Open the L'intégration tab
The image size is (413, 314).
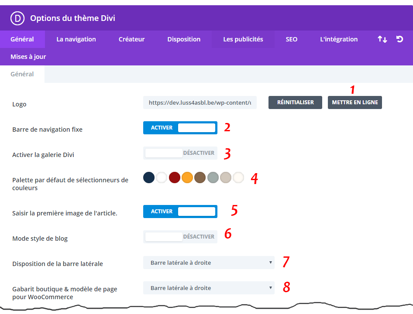coord(339,39)
